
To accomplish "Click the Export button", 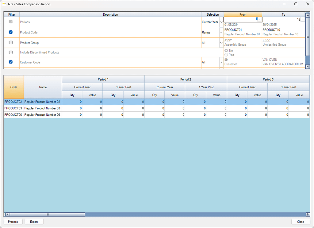I will 34,222.
